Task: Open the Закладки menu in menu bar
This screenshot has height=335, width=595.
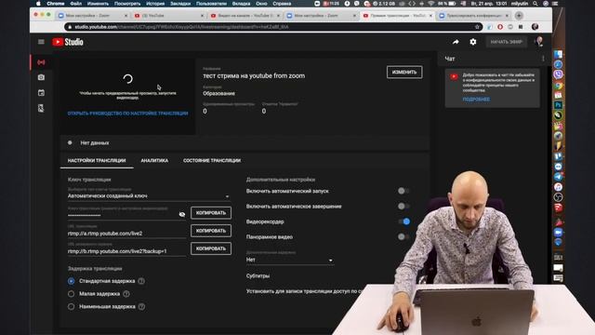Action: 180,4
